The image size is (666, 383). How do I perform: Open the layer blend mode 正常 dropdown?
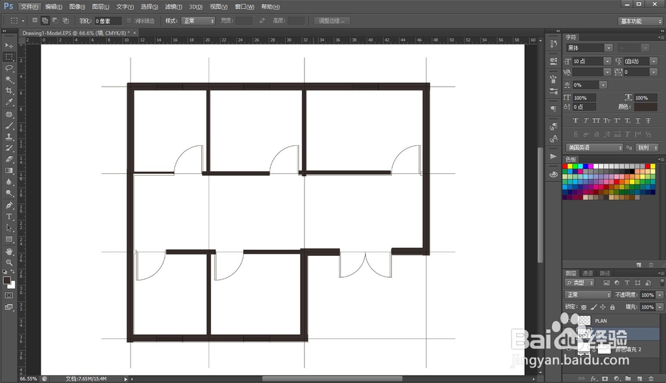tap(588, 294)
